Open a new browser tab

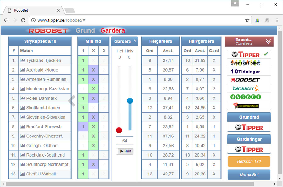[x=70, y=11]
